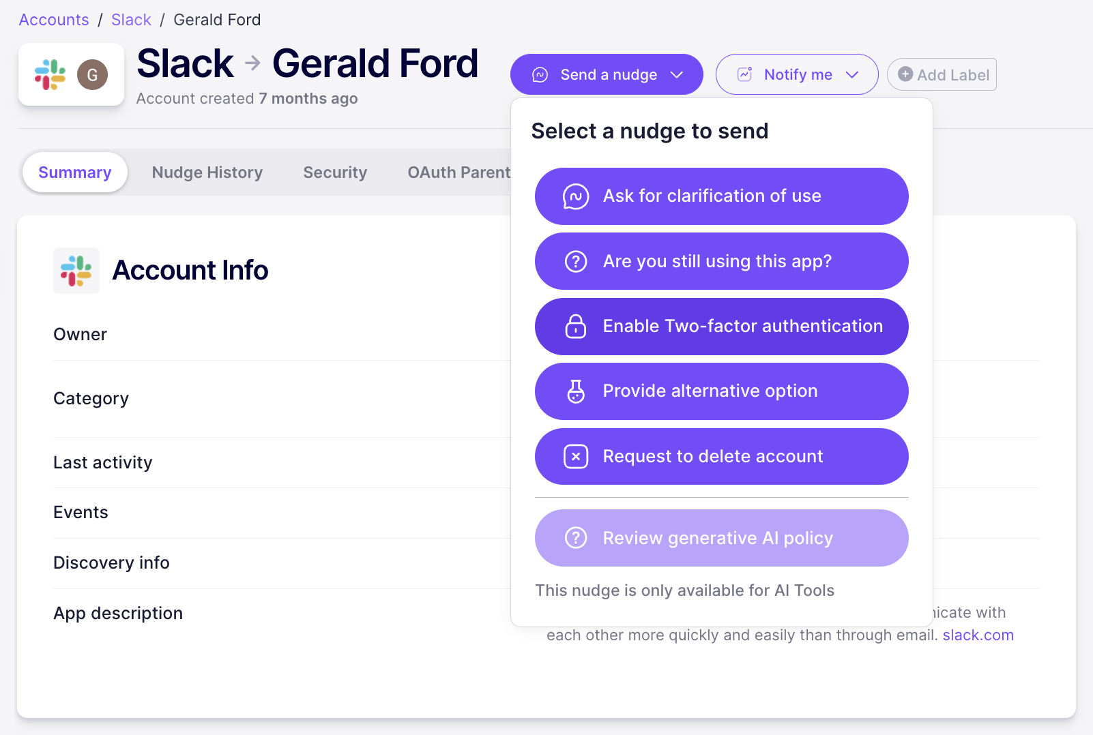Open the Security tab
This screenshot has height=735, width=1093.
point(335,172)
